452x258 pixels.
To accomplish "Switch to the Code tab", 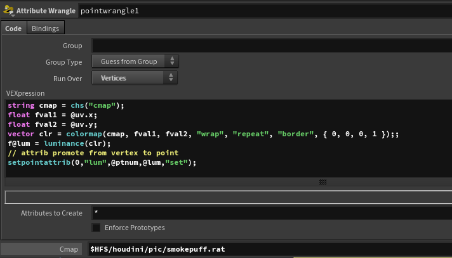I will [x=13, y=29].
